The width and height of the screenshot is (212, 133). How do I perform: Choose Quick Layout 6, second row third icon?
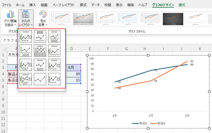[54, 51]
